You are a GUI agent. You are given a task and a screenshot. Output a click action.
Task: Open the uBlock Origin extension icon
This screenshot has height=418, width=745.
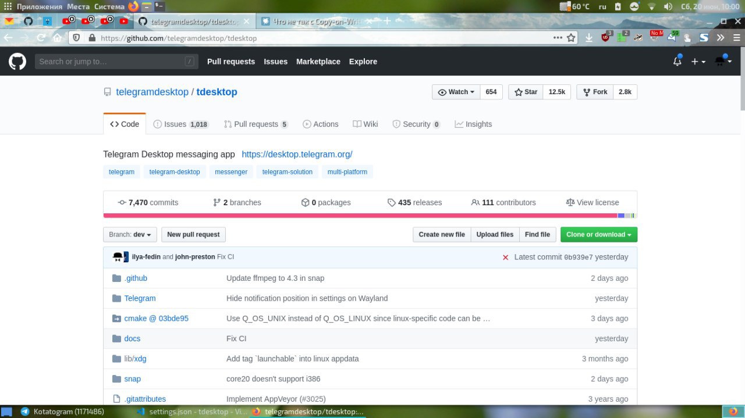tap(606, 37)
